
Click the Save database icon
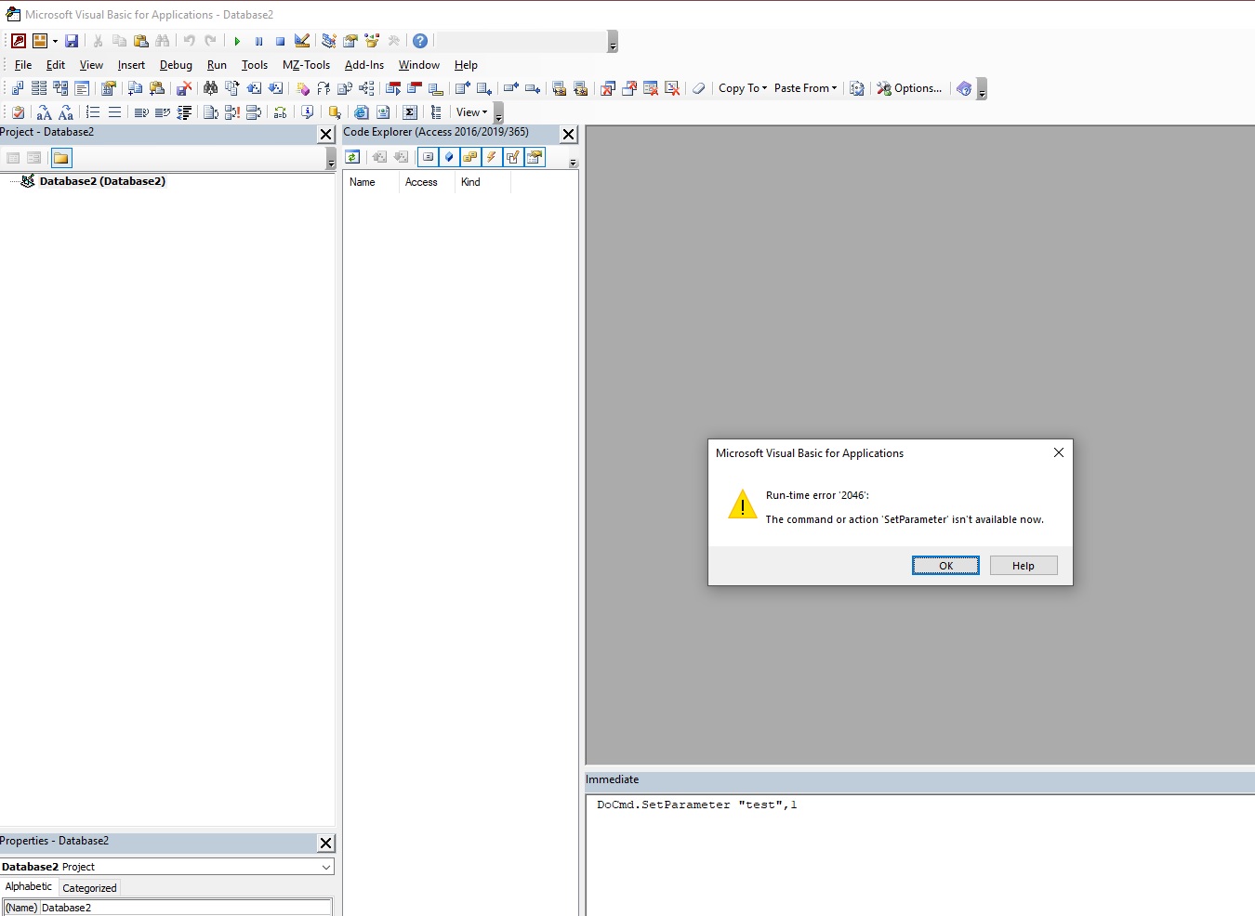(x=72, y=41)
